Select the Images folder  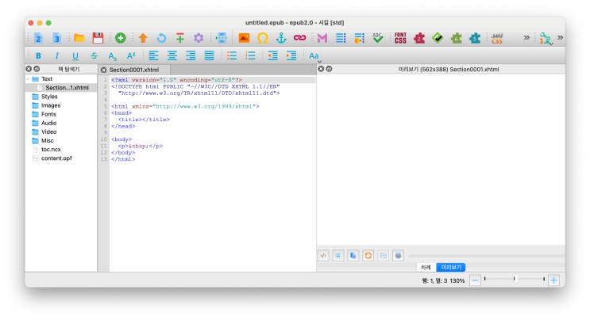(51, 105)
